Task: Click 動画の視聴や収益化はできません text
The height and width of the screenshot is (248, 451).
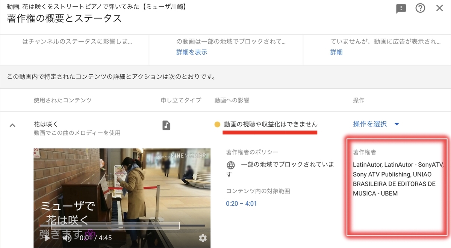Action: tap(271, 124)
